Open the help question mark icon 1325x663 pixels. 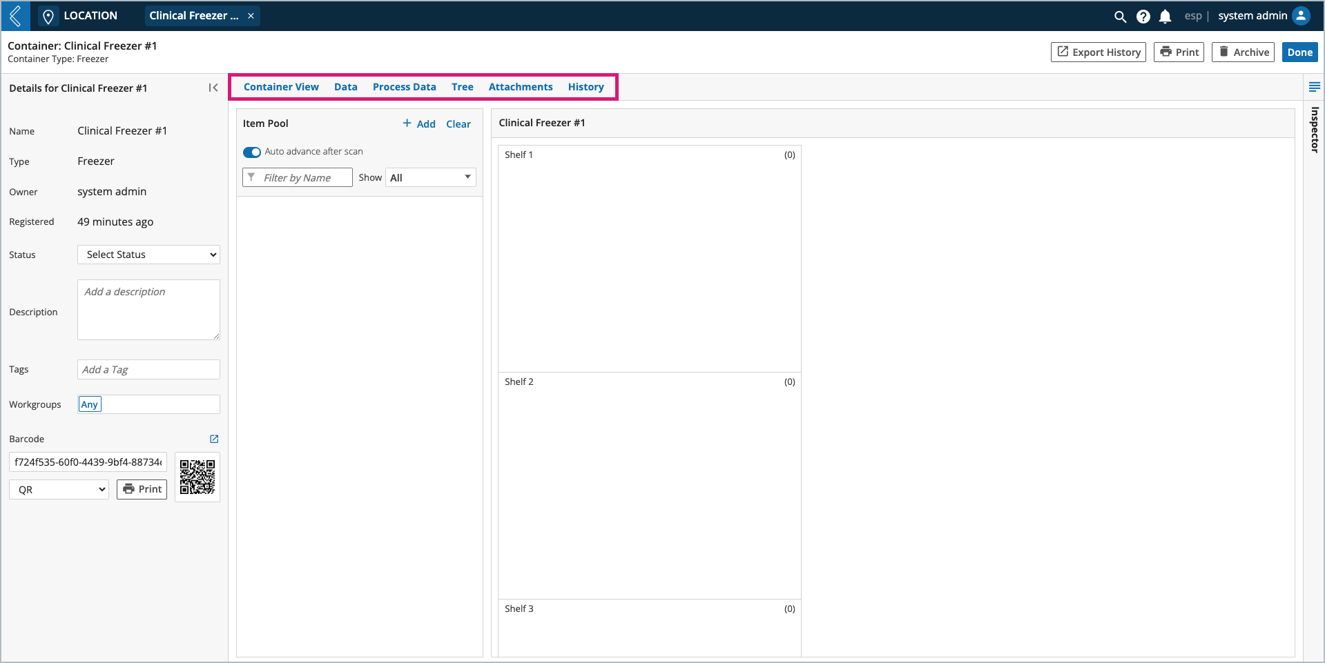(x=1143, y=17)
